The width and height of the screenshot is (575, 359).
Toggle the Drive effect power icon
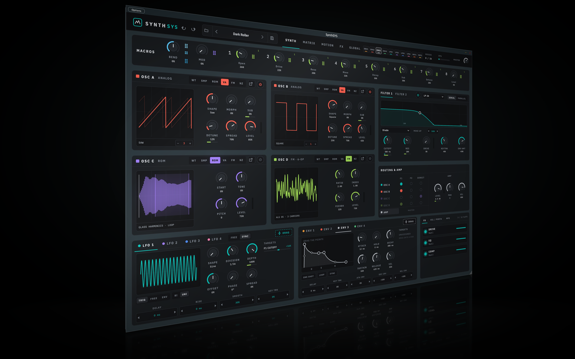click(x=426, y=232)
